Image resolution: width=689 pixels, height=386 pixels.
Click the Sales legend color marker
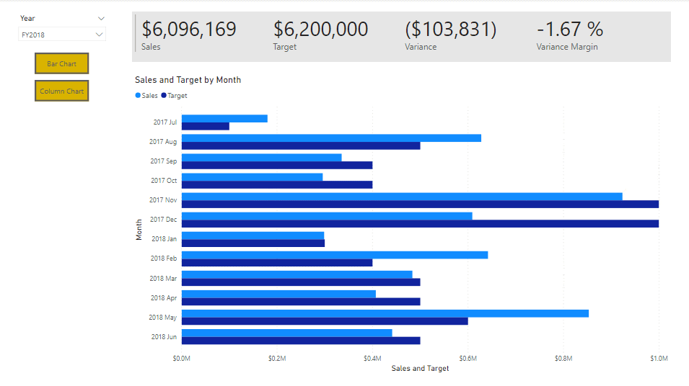pyautogui.click(x=138, y=95)
